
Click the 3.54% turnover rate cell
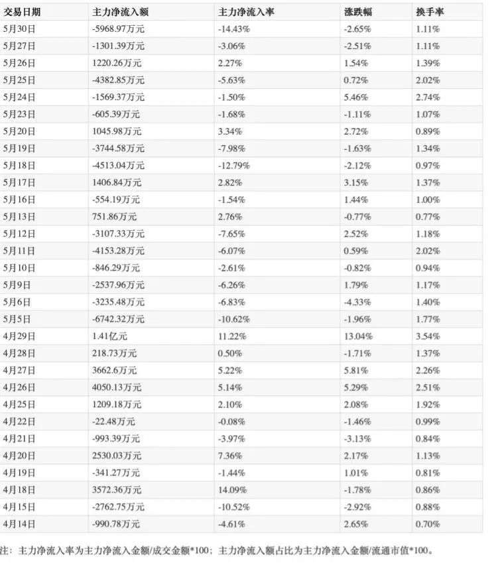point(428,336)
